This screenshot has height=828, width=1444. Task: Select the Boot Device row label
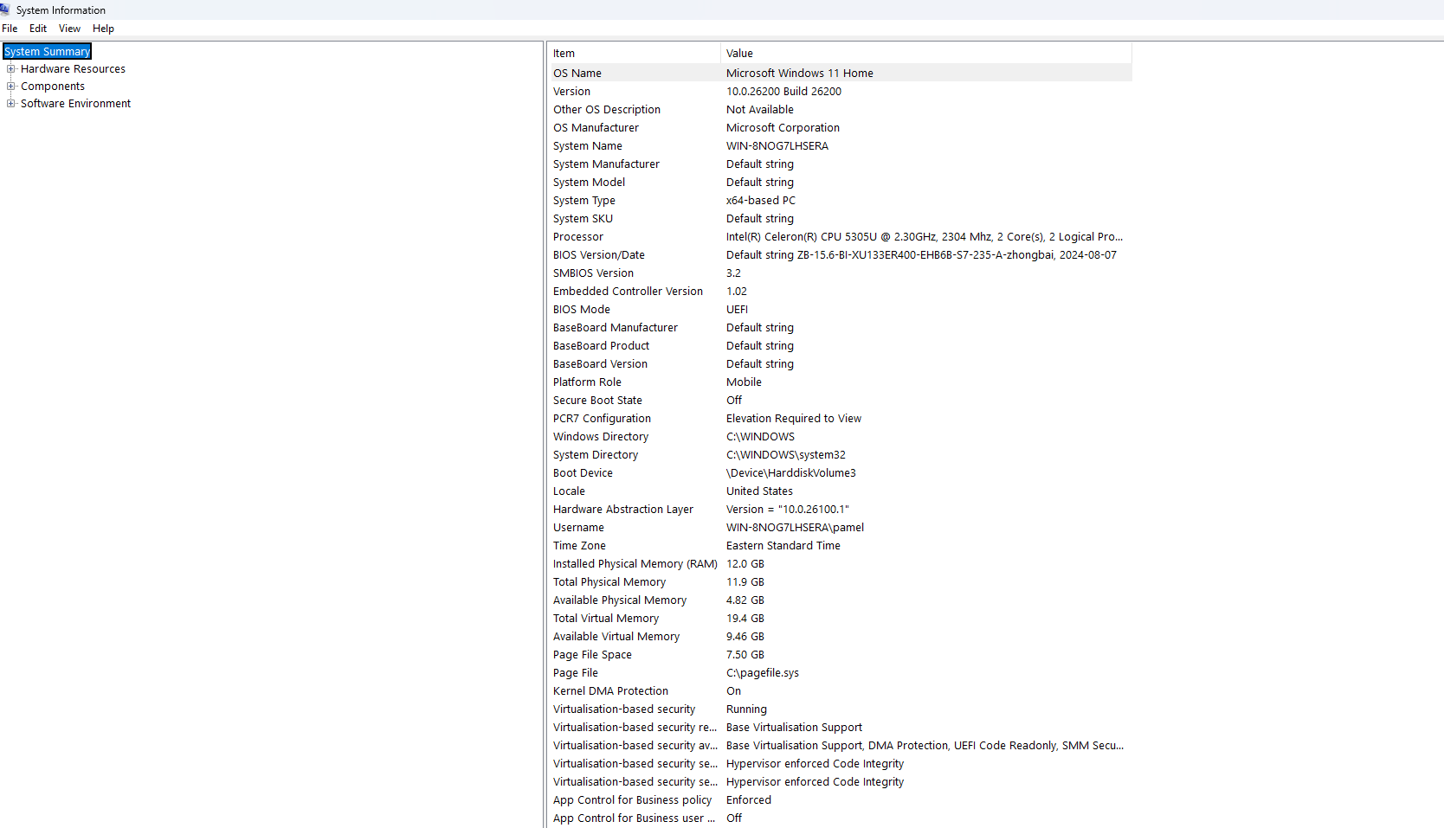(x=583, y=473)
